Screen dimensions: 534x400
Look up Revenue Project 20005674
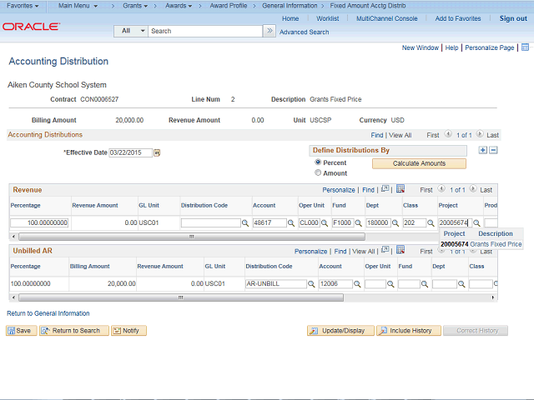click(x=476, y=223)
